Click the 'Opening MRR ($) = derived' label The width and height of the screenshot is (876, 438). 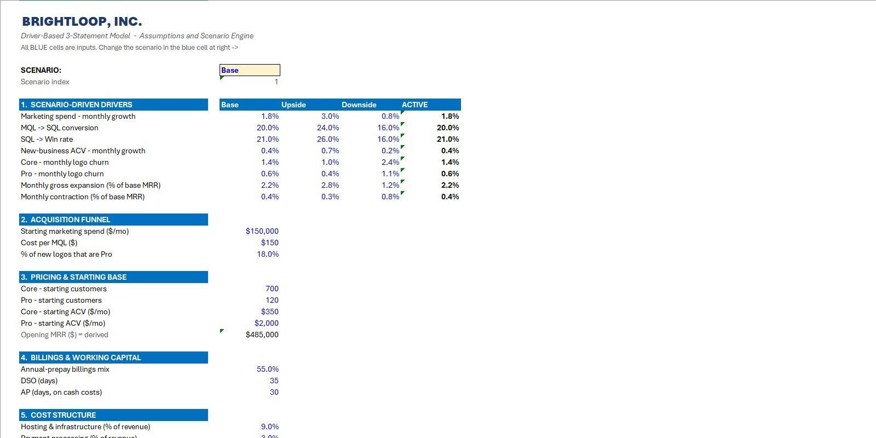point(65,335)
